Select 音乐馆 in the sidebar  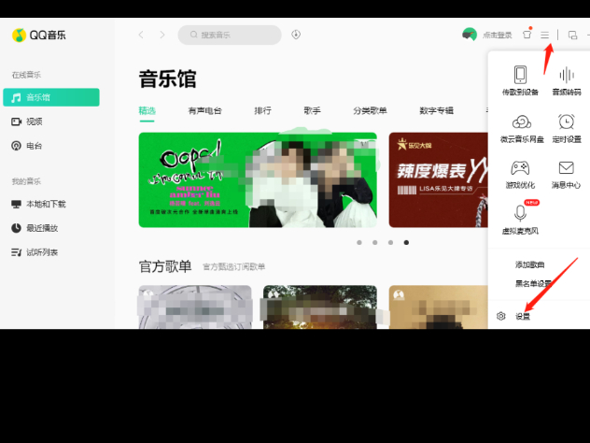[51, 97]
